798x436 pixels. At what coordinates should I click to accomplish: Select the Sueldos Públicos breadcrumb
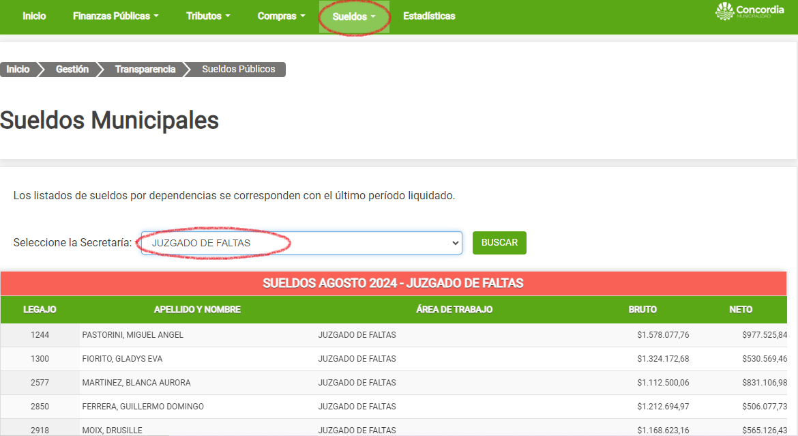[x=239, y=70]
